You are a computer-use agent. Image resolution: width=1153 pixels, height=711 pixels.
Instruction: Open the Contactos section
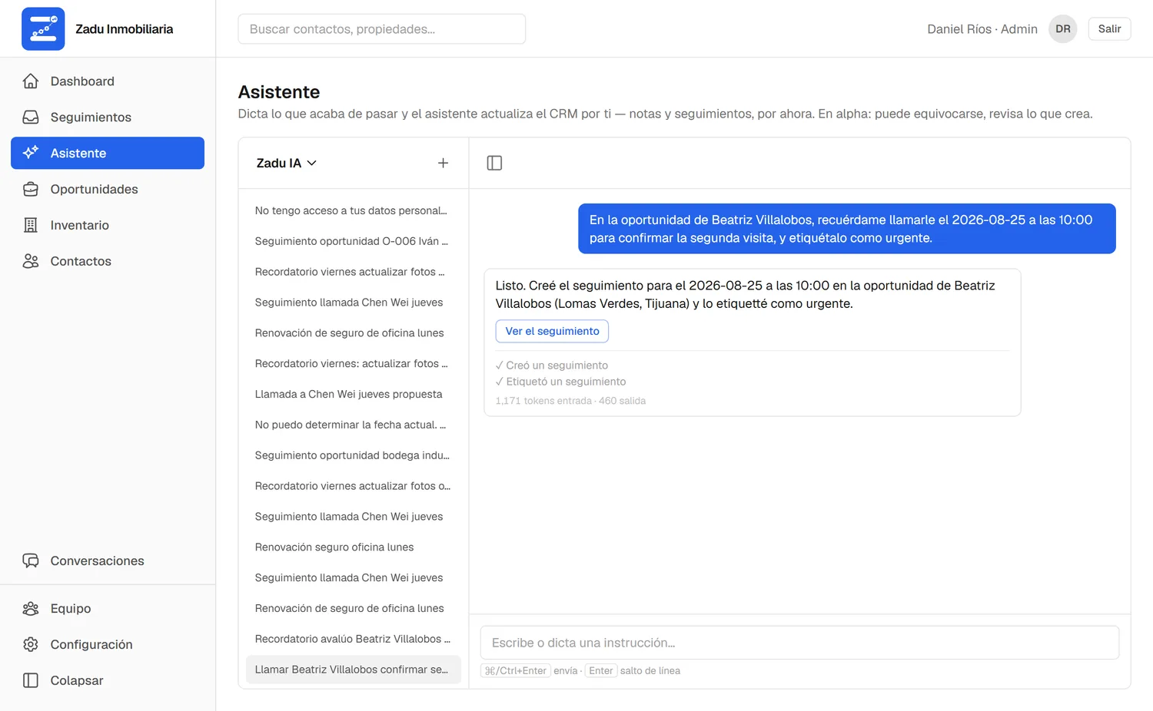coord(108,261)
